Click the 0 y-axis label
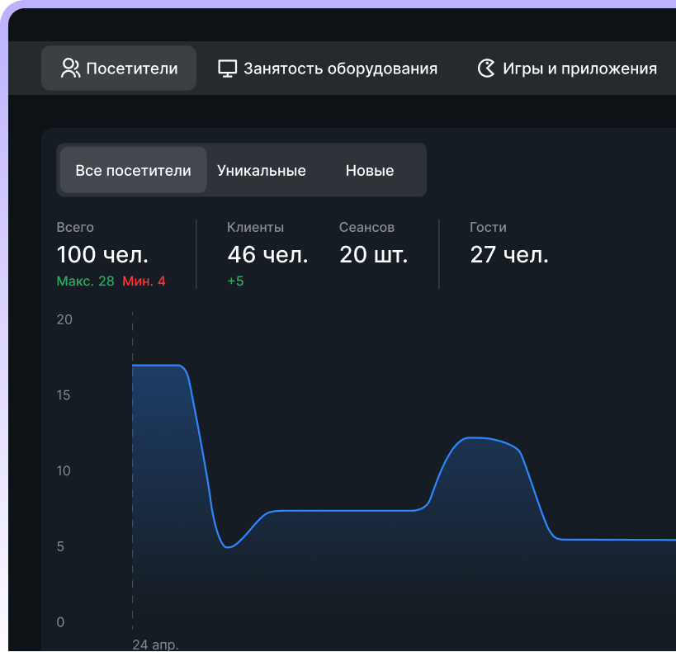The width and height of the screenshot is (676, 652). [60, 622]
